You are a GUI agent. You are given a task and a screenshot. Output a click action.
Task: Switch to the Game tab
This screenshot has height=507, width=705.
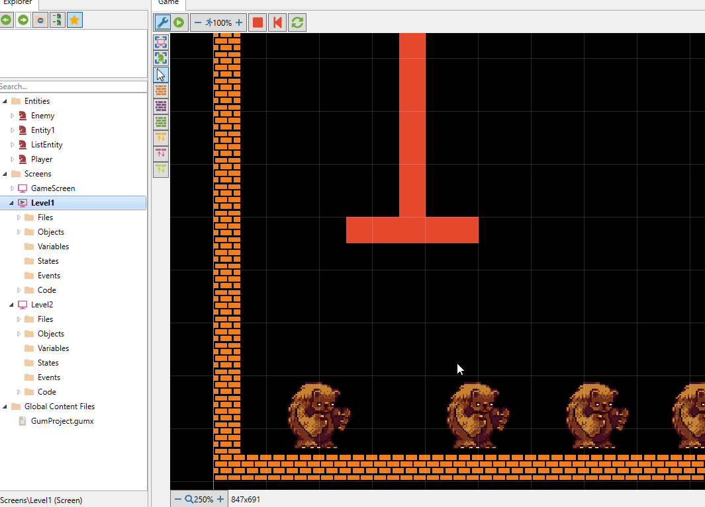point(168,3)
